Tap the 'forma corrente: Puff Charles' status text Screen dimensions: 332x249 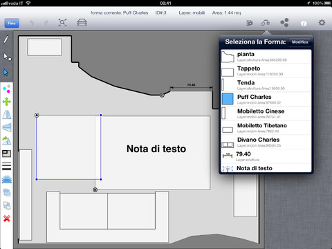tap(119, 12)
